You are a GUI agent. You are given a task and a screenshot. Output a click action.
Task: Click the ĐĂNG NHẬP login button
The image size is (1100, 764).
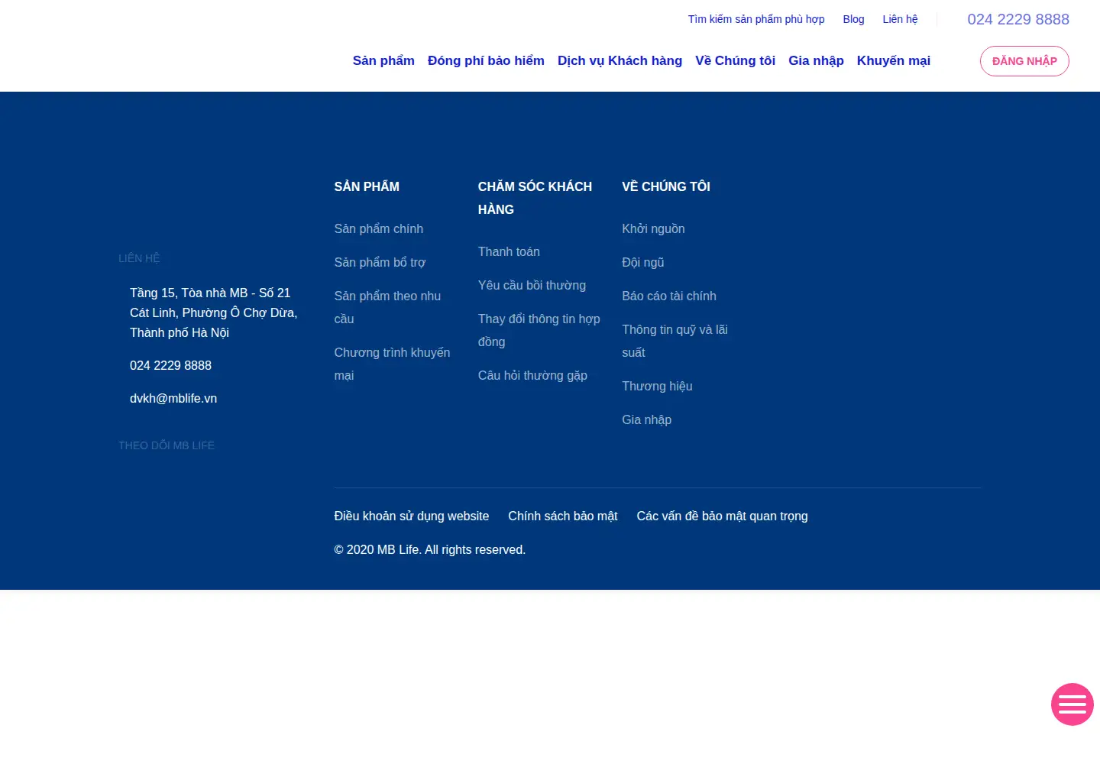point(1024,61)
